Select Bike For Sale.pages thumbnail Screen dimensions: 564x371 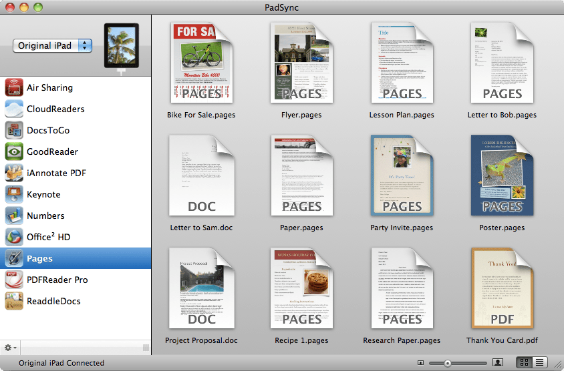coord(201,63)
